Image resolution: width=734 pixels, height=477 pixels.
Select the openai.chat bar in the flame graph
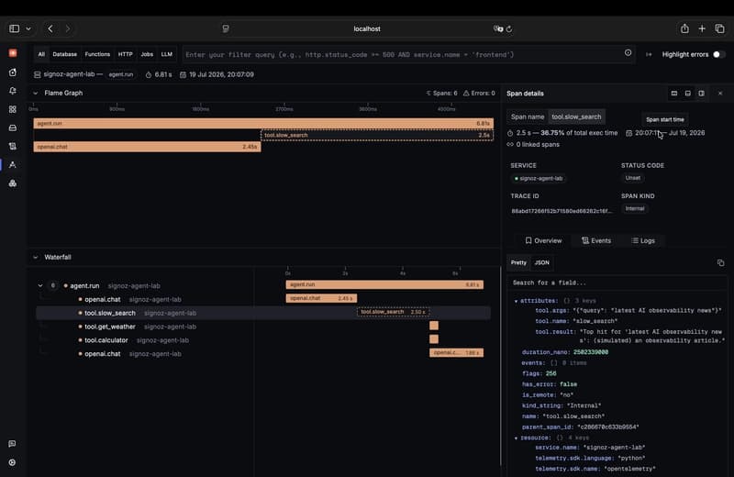[x=147, y=147]
